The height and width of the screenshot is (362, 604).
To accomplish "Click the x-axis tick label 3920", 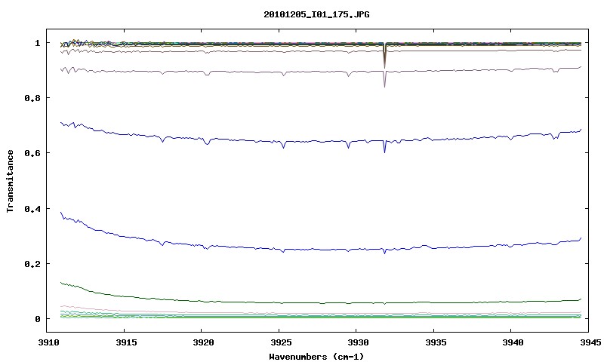I will [x=203, y=342].
